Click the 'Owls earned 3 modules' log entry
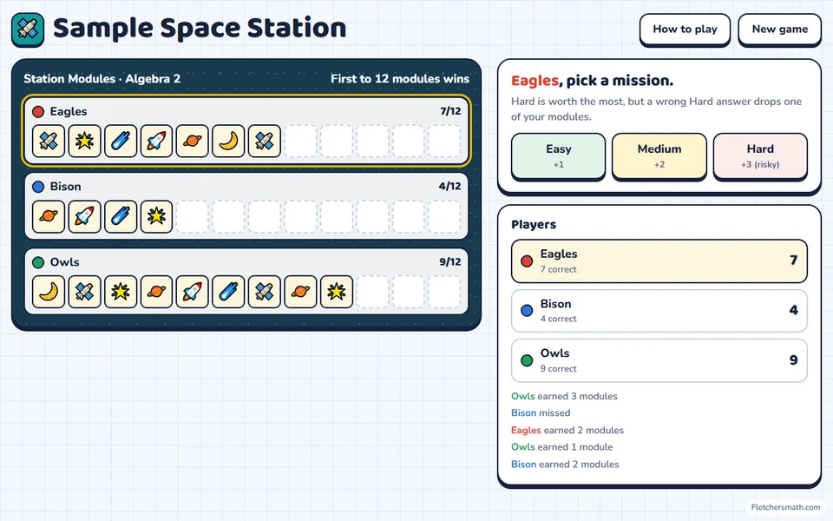This screenshot has width=833, height=521. pyautogui.click(x=564, y=396)
